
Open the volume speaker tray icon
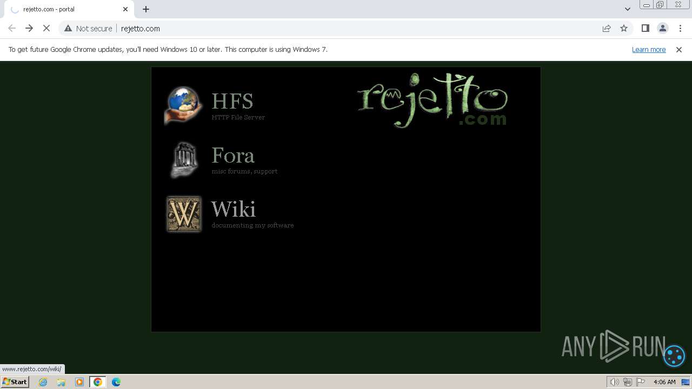(x=614, y=382)
